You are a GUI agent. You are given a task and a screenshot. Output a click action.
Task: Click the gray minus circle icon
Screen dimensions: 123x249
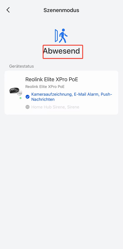[28, 107]
